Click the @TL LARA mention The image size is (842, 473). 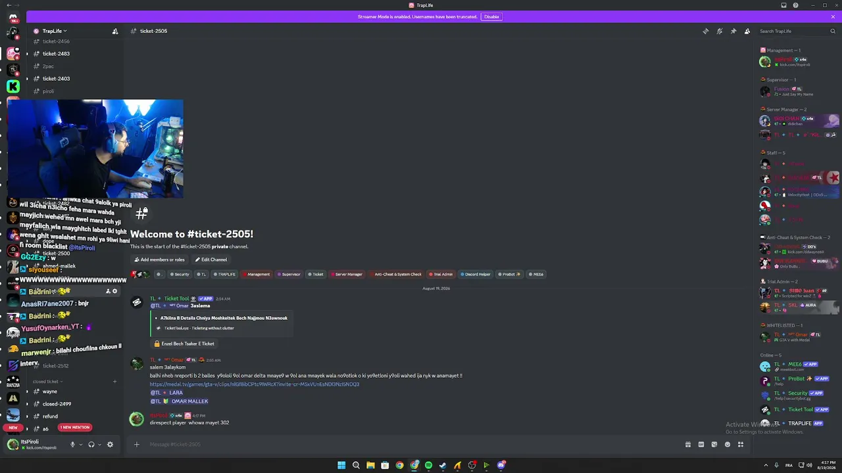(x=166, y=393)
